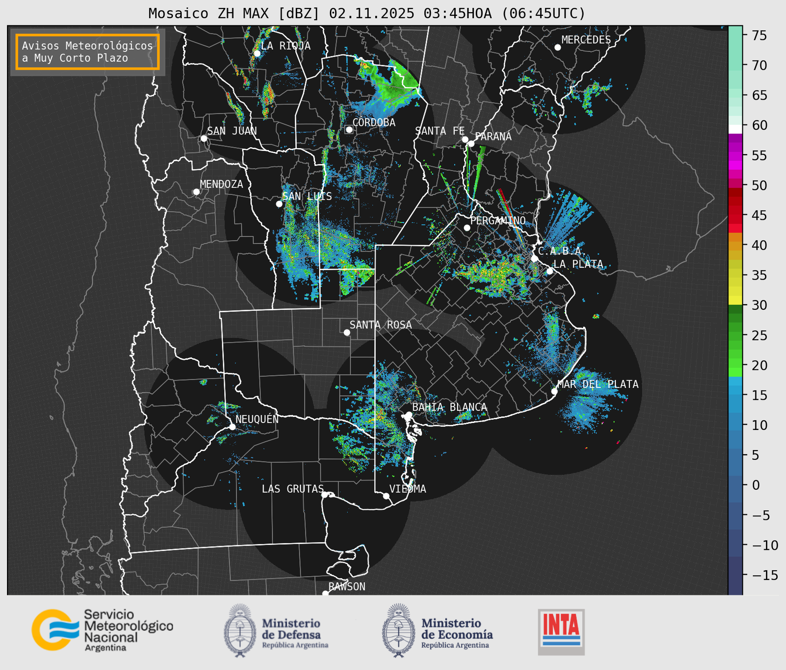This screenshot has height=670, width=786.
Task: Click the red 45 dBZ colorbar segment
Action: [x=735, y=216]
